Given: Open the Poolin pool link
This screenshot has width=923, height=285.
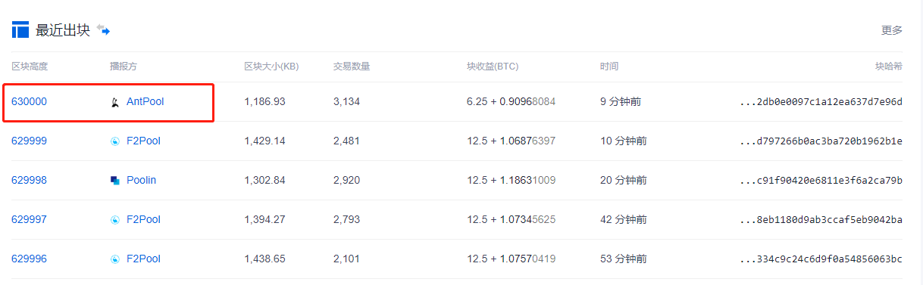Looking at the screenshot, I should click(x=142, y=180).
